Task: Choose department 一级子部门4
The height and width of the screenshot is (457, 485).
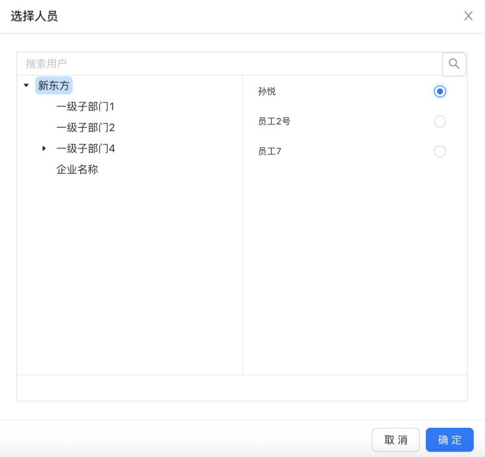Action: pos(86,148)
